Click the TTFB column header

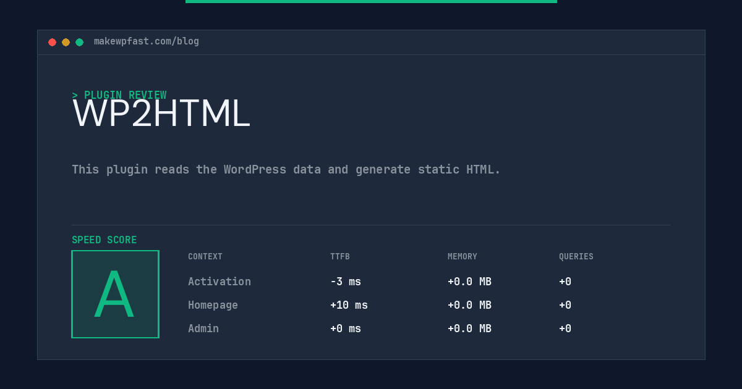pos(340,257)
